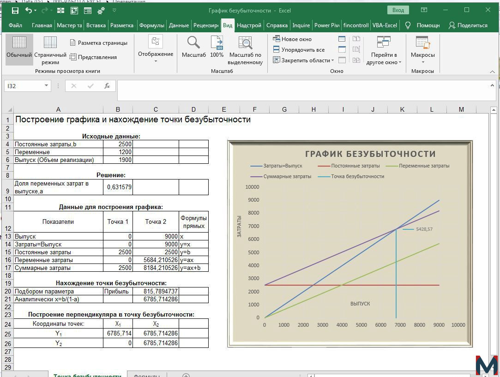Viewport: 500px width, 377px height.
Task: Select cell Подбором параметра
Action: tap(58, 291)
